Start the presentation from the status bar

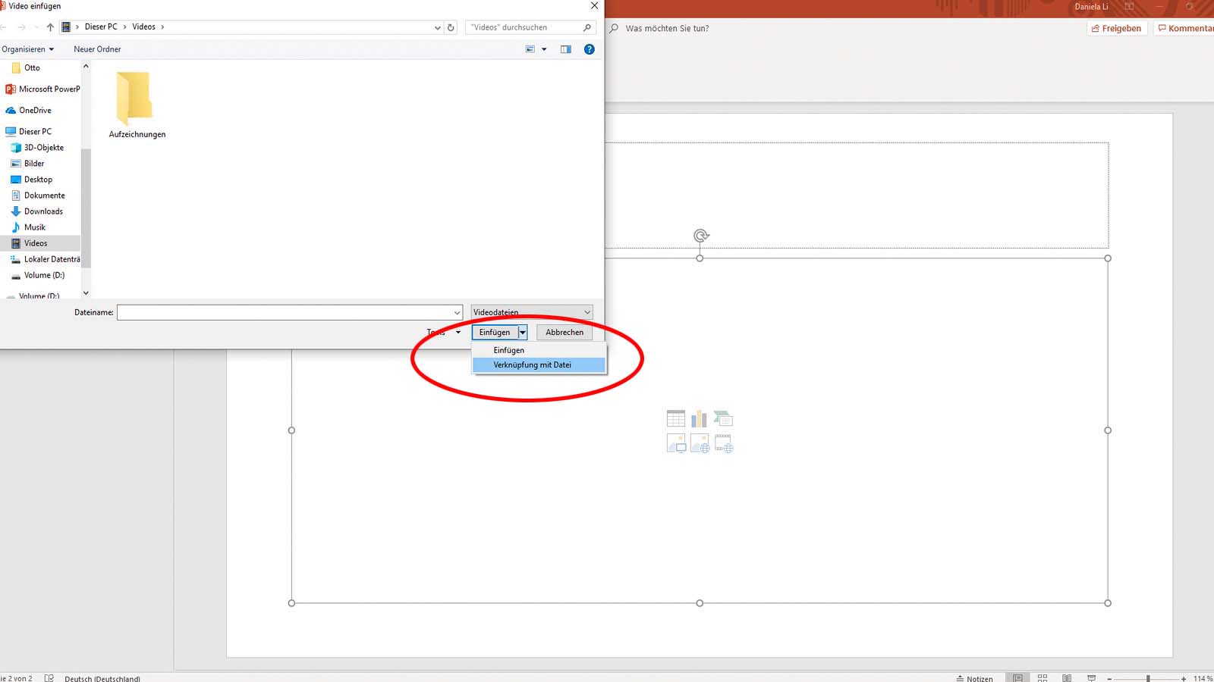click(1091, 677)
